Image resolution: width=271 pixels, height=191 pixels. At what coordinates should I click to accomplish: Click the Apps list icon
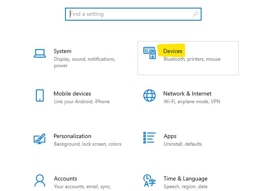(150, 138)
